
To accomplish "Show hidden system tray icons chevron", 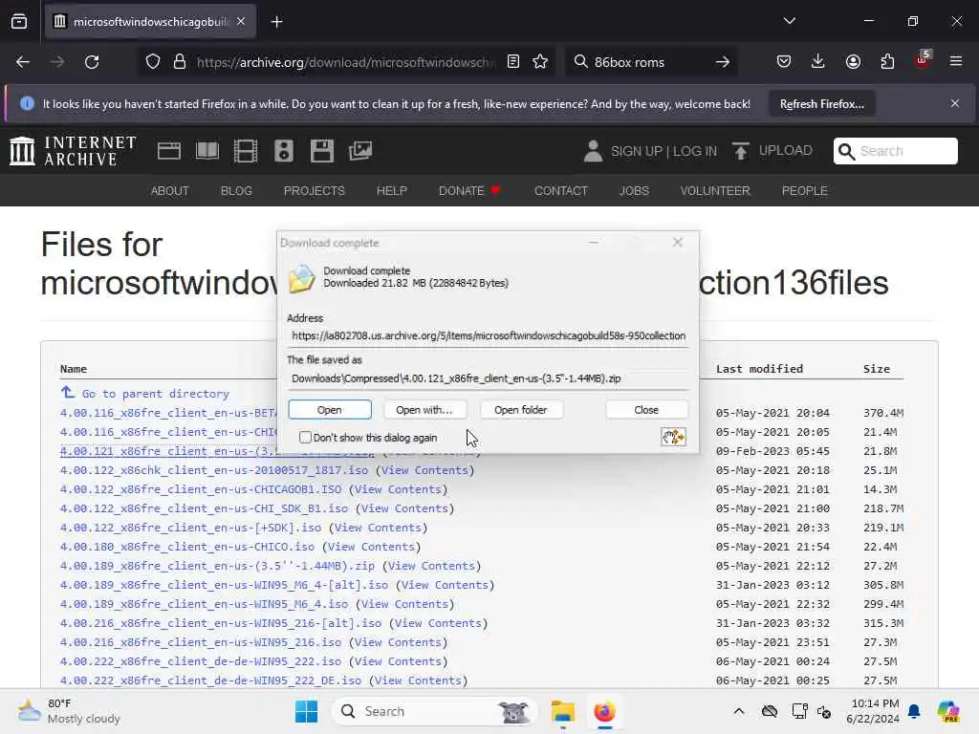I will coord(739,711).
